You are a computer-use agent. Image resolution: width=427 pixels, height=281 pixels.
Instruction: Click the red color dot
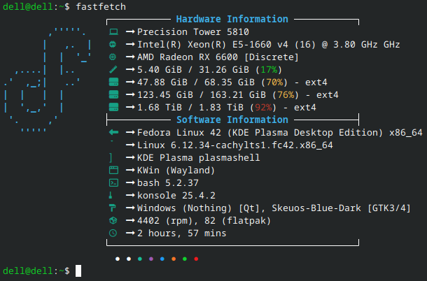196,259
